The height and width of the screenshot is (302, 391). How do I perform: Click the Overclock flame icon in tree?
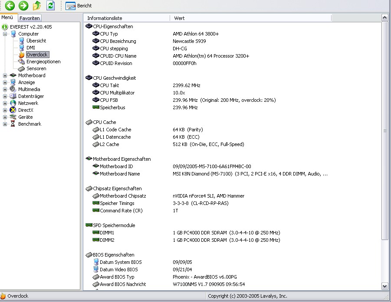point(21,55)
